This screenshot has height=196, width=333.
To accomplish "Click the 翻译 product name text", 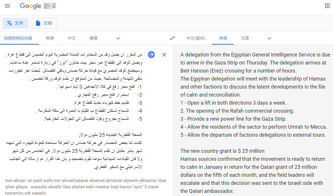I will tap(50, 6).
